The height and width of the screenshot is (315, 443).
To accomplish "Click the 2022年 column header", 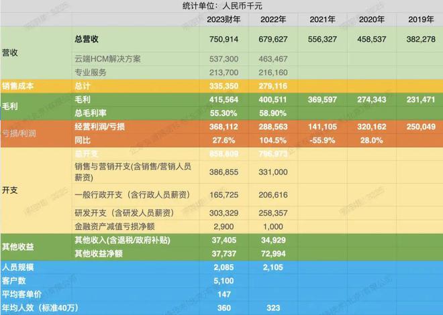I will click(x=273, y=19).
